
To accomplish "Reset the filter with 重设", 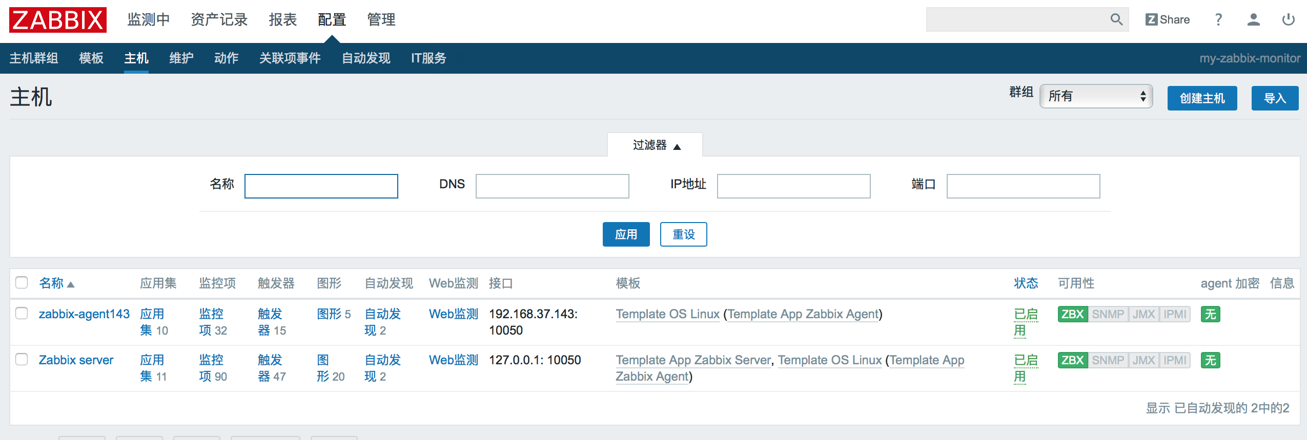I will [x=683, y=234].
